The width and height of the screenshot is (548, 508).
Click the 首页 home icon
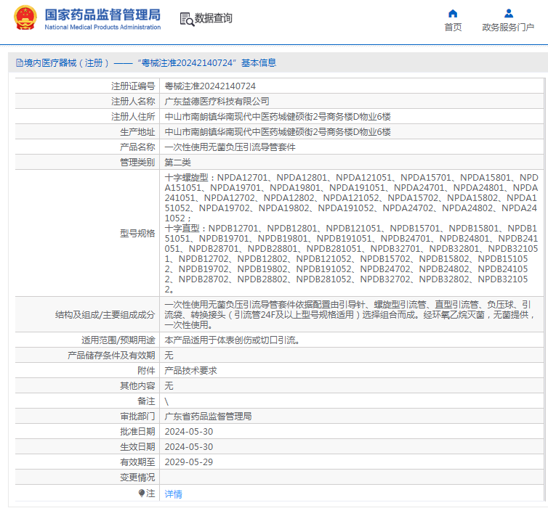453,13
